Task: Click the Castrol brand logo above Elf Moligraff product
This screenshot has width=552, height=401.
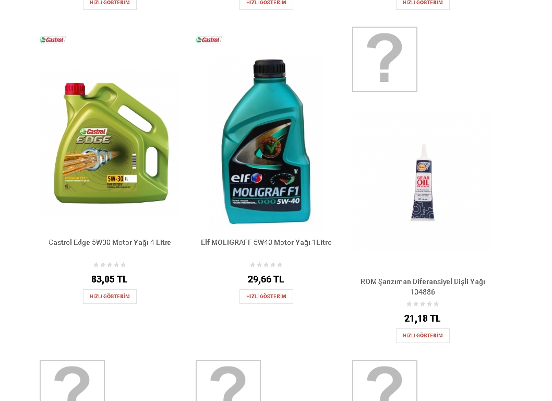Action: pos(209,40)
